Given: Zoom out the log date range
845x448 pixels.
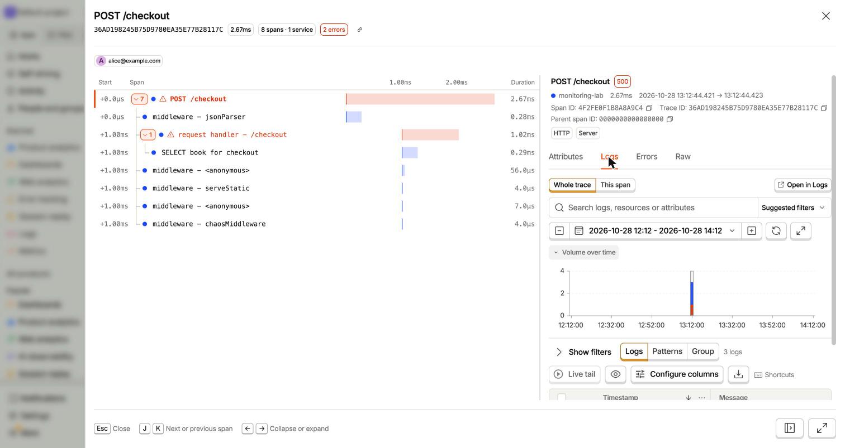Looking at the screenshot, I should click(x=559, y=230).
